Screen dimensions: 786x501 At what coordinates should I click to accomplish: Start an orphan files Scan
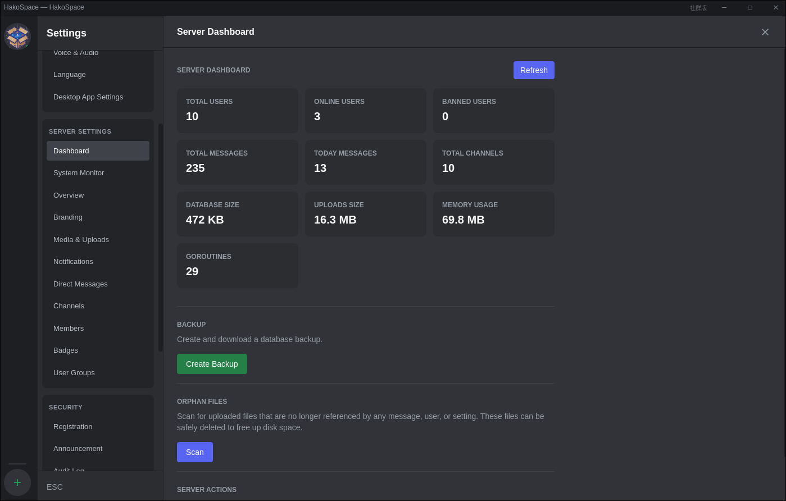pyautogui.click(x=194, y=452)
